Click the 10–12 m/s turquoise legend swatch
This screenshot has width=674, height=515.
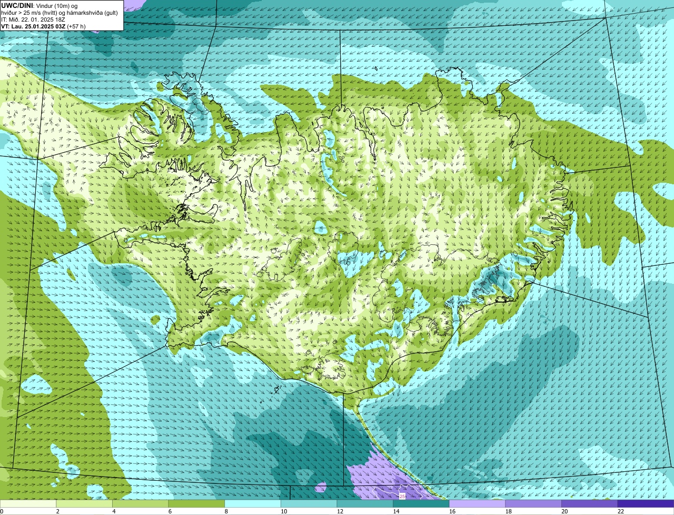309,503
